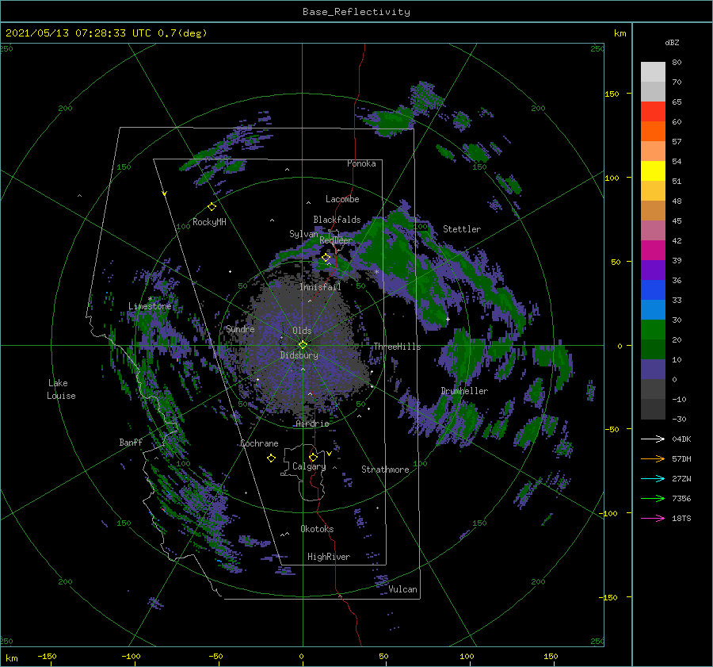Click the white 04DK arrow in legend
The height and width of the screenshot is (667, 713).
(653, 439)
